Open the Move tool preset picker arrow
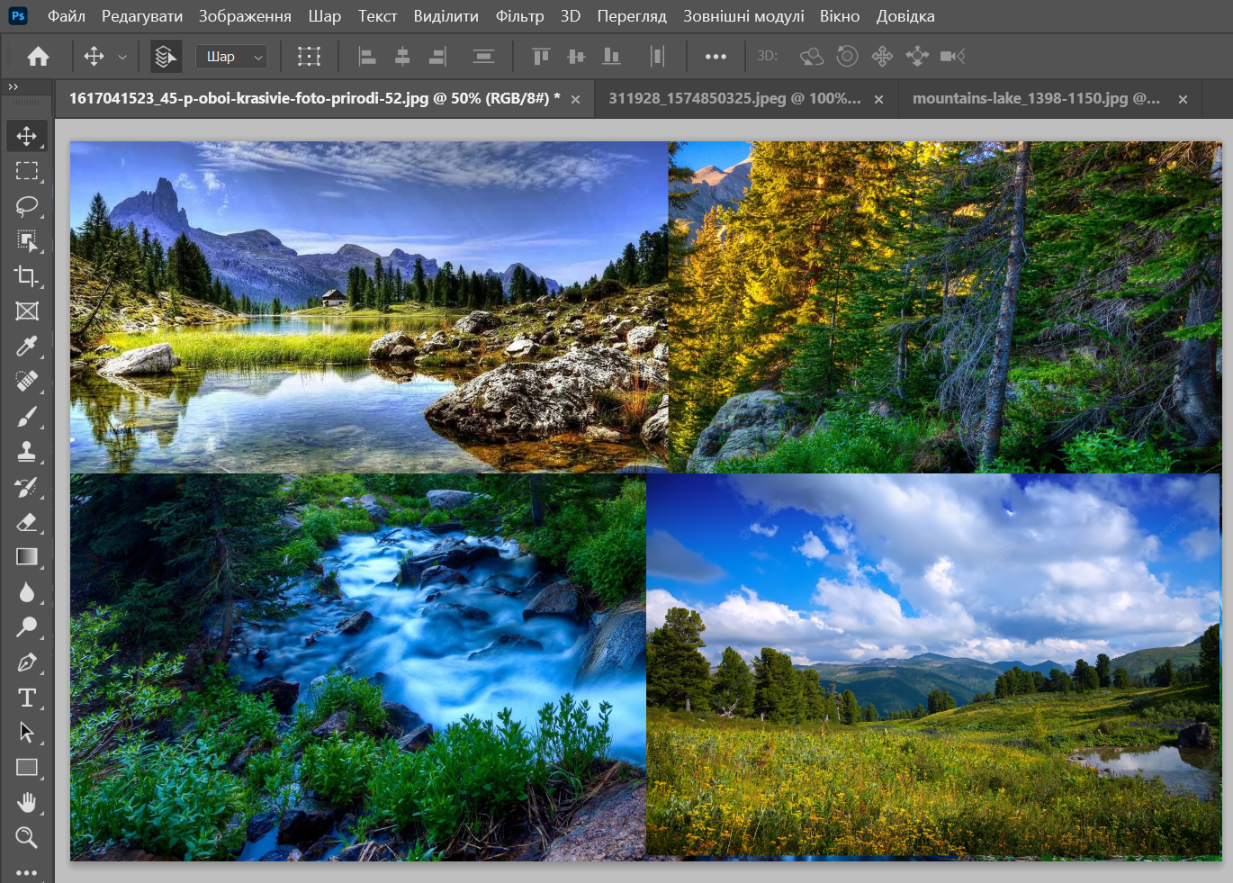 pyautogui.click(x=122, y=57)
